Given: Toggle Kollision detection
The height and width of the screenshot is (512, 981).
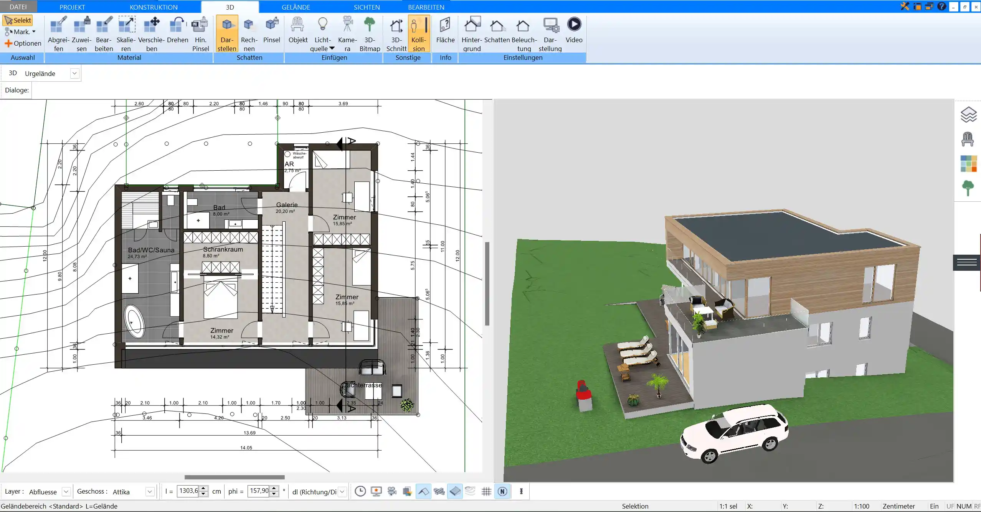Looking at the screenshot, I should (419, 34).
